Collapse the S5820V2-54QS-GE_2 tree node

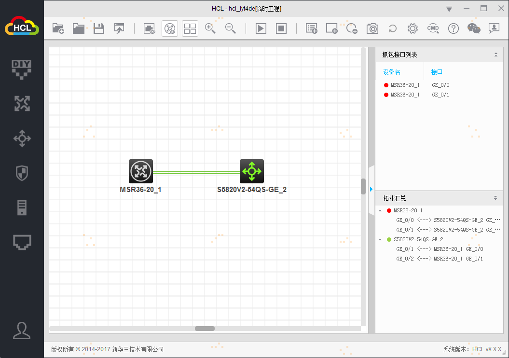(x=380, y=239)
